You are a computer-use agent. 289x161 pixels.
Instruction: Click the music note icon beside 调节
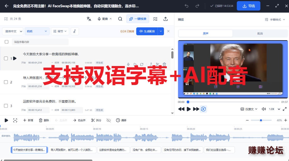coord(75,31)
